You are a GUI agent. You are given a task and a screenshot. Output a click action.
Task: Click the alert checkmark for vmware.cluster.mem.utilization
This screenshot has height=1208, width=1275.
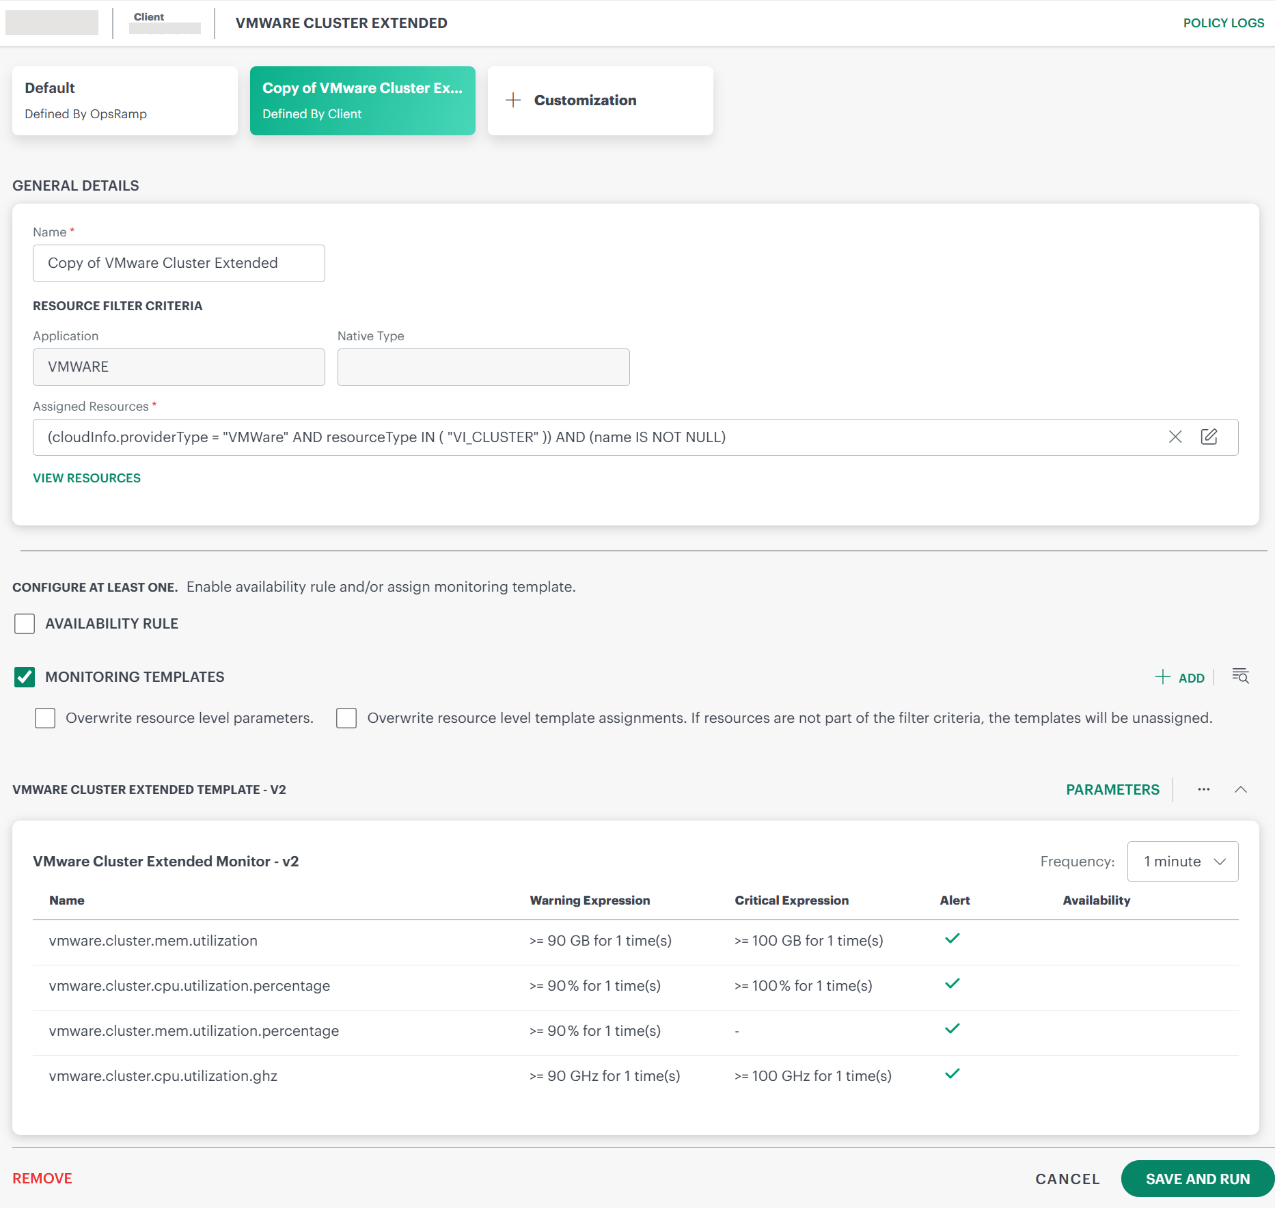(x=952, y=939)
